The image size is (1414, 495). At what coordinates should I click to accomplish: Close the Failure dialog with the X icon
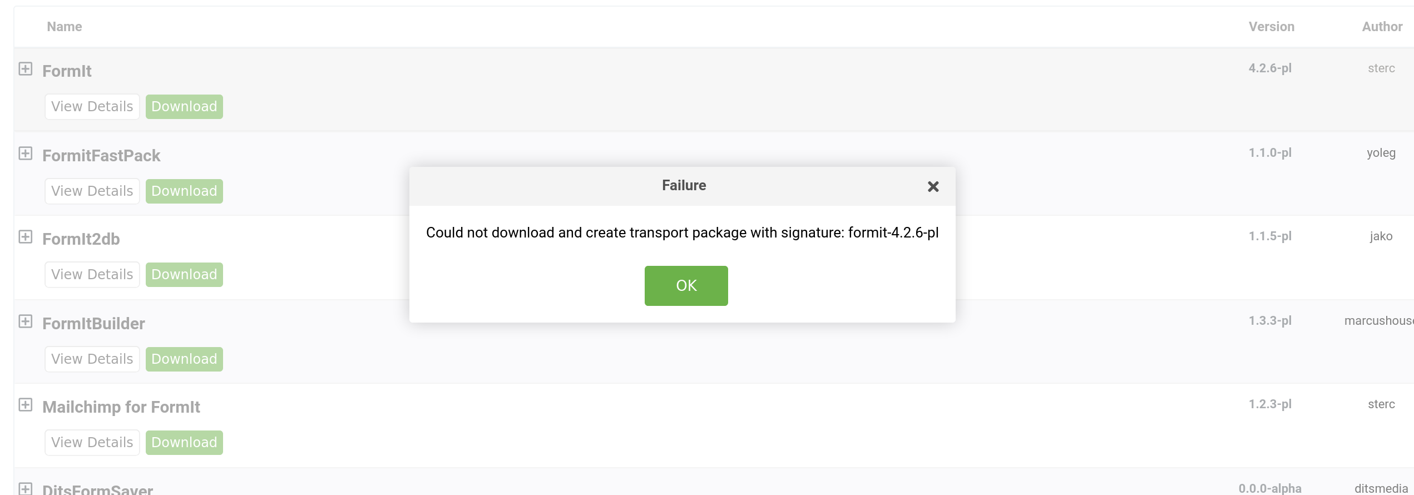pyautogui.click(x=933, y=186)
